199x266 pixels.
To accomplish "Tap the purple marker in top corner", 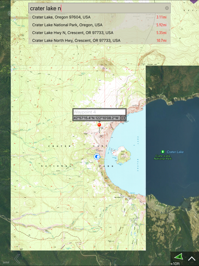I will click(x=193, y=1).
